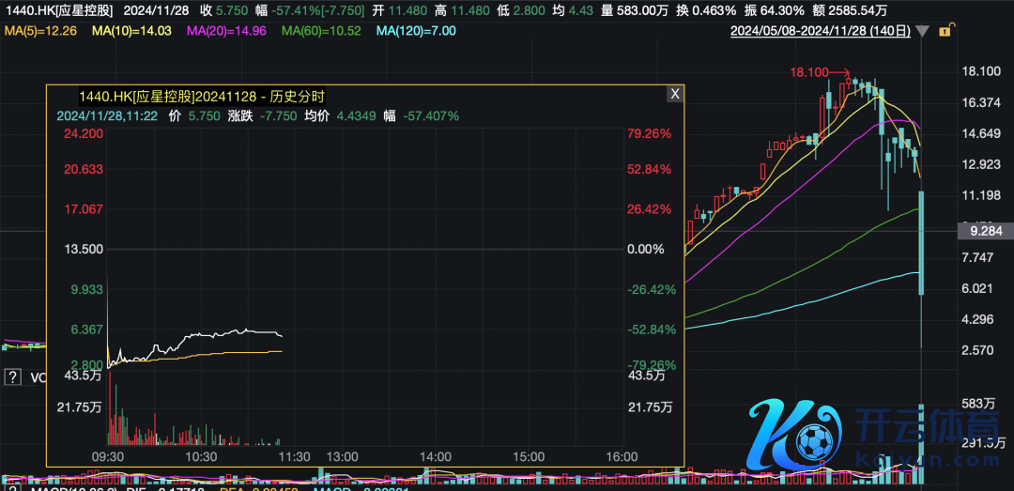
Task: Click the 10:30 time label in intraday chart
Action: pos(202,456)
